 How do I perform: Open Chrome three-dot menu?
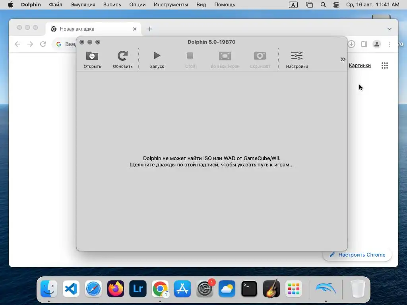(x=390, y=44)
